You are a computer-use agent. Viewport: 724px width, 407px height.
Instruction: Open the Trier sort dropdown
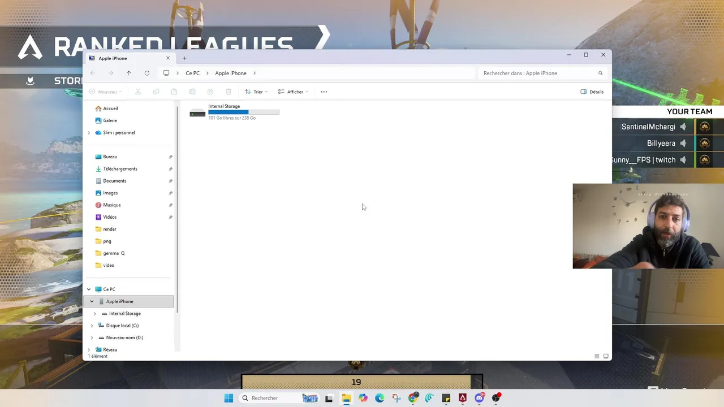(256, 92)
